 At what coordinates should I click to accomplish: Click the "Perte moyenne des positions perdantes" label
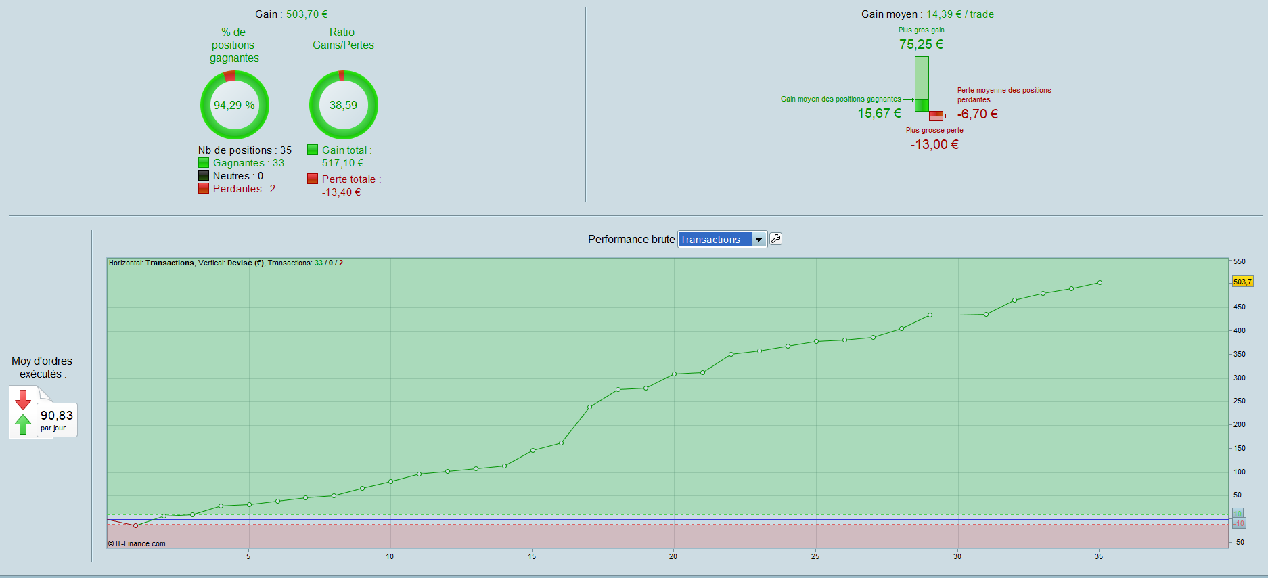(x=1004, y=95)
